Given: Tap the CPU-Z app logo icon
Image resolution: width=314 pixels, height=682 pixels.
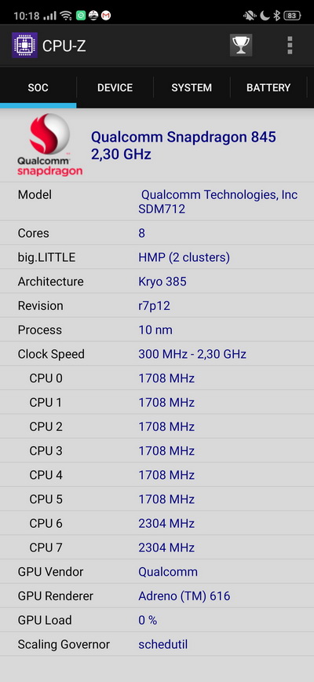Looking at the screenshot, I should pos(24,46).
